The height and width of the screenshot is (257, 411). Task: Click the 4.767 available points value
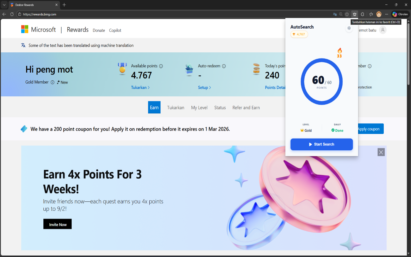pos(142,75)
